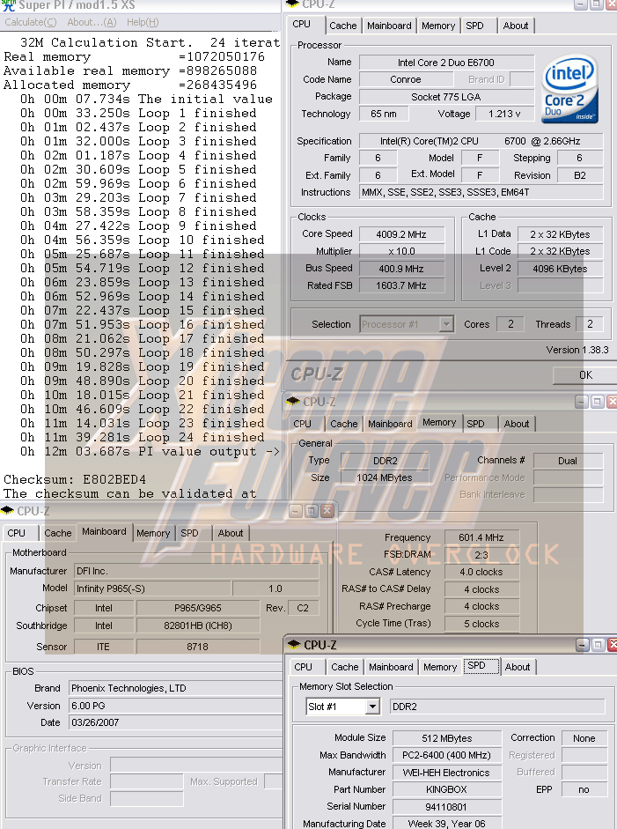This screenshot has width=617, height=829.
Task: Click memory Frequency value 601.4 MHz
Action: coord(481,537)
